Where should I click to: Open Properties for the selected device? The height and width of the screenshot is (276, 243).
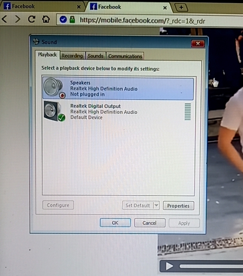click(x=178, y=206)
